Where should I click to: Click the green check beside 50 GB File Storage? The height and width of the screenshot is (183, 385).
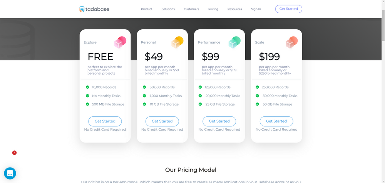[x=257, y=104]
